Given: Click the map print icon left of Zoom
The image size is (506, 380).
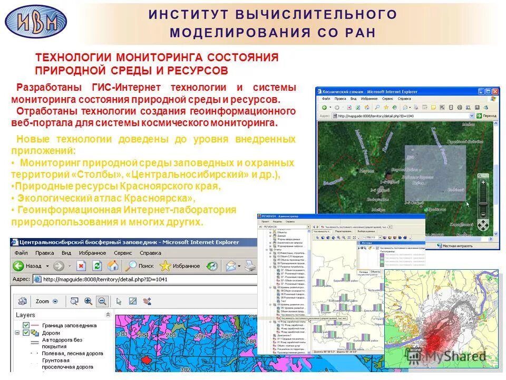Looking at the screenshot, I should (x=22, y=301).
